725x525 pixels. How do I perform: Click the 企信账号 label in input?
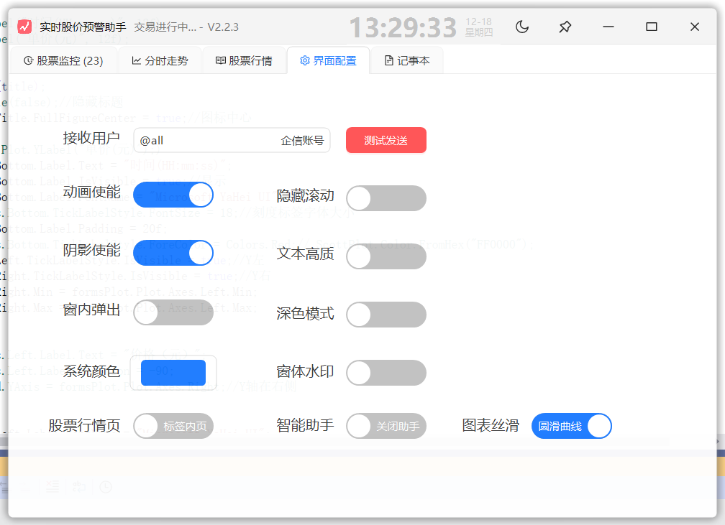[302, 140]
